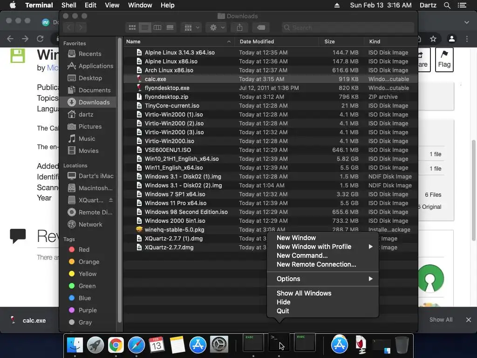
Task: Open dartz home folder in sidebar
Action: tap(88, 115)
